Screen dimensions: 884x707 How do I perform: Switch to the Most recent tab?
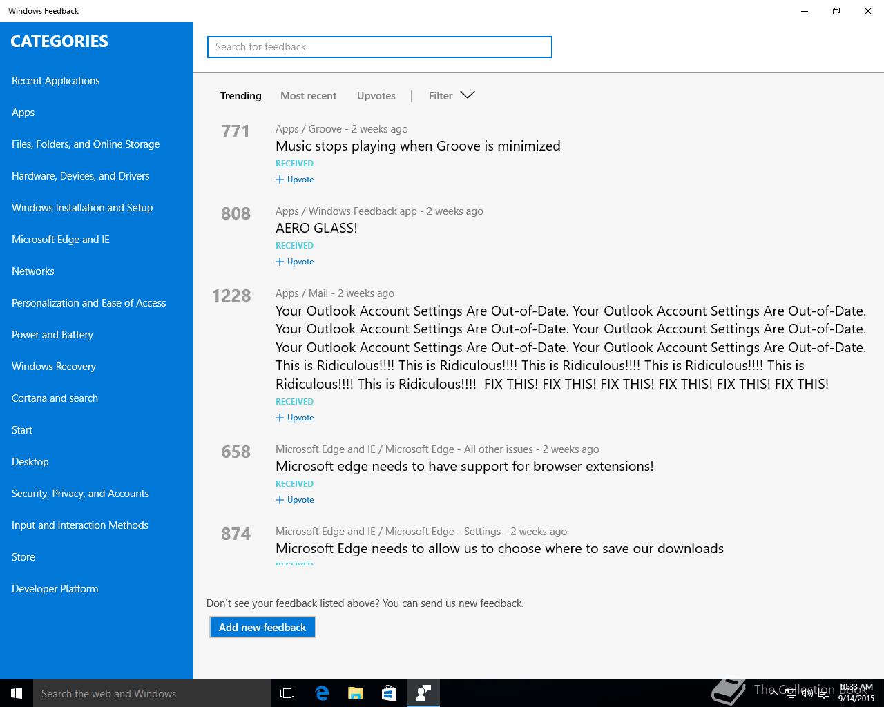click(308, 96)
